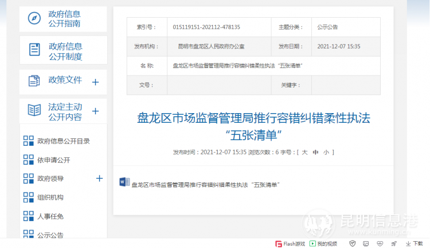Click the Word document icon of the attachment

[124, 183]
